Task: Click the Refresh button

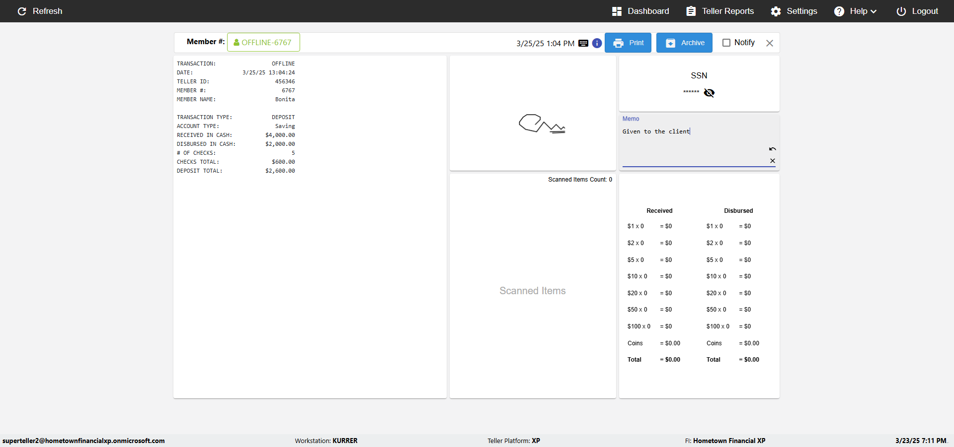Action: (40, 11)
